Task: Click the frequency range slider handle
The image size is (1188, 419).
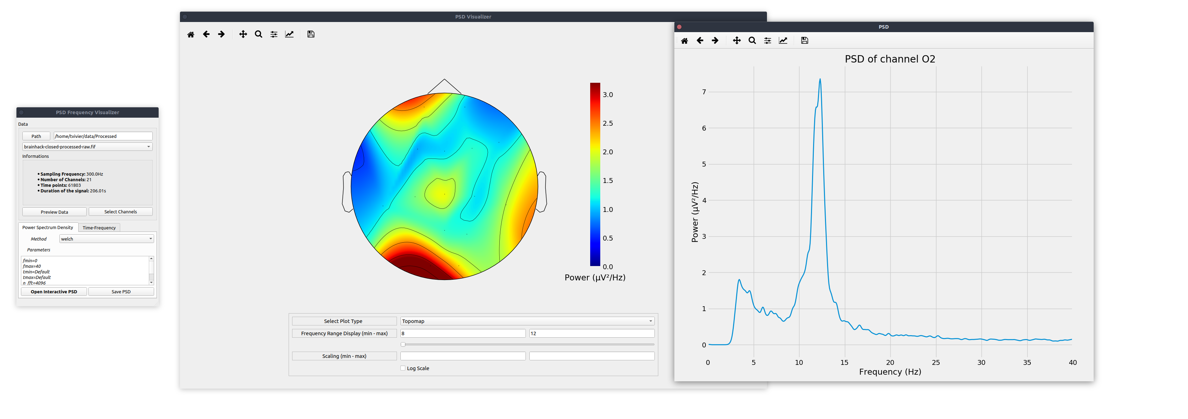Action: (403, 344)
